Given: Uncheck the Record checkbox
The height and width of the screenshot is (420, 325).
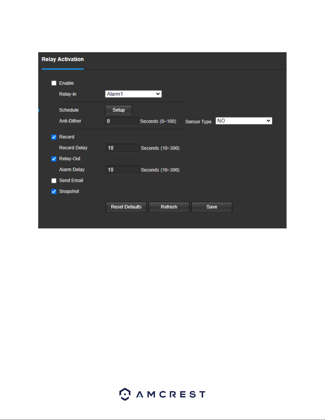Looking at the screenshot, I should pos(54,137).
